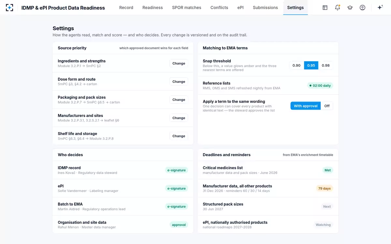Viewport: 391px width, 244px height.
Task: Open the SPOR matches tab
Action: point(187,7)
